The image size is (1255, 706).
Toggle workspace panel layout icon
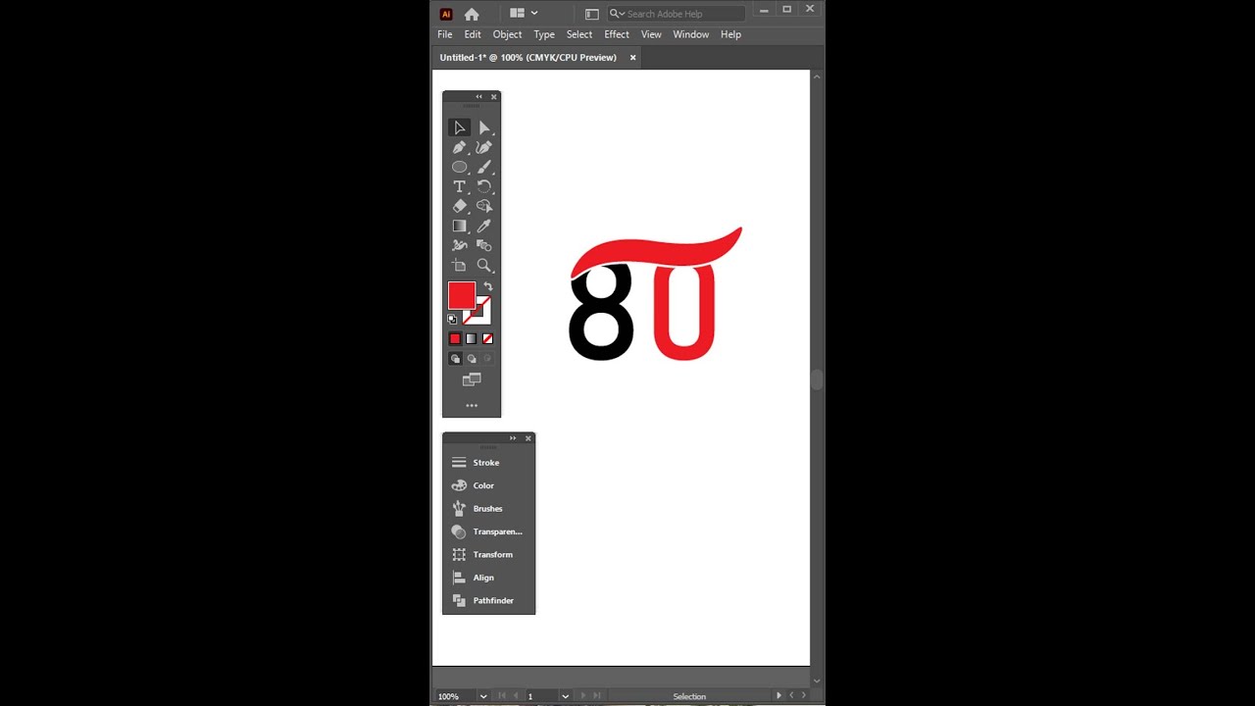pos(591,14)
